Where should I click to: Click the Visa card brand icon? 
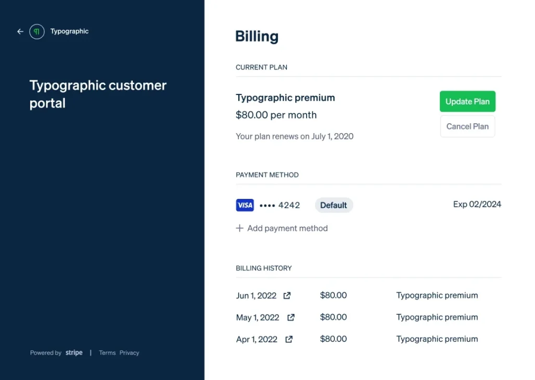tap(245, 205)
